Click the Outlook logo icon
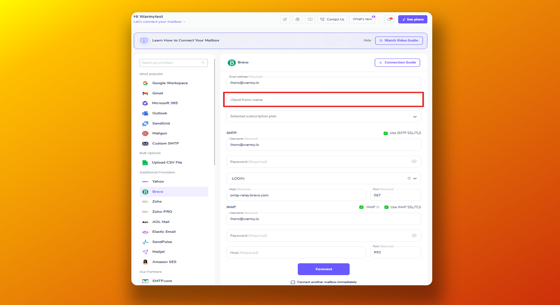The height and width of the screenshot is (305, 560). [x=145, y=114]
